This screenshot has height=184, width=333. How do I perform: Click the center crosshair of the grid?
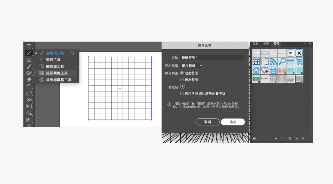120,88
